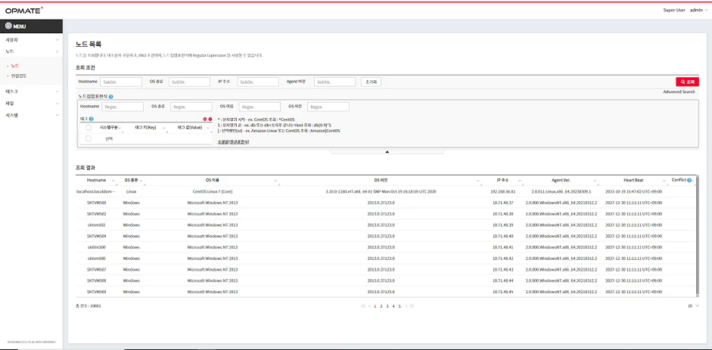Open help icon beside 태그 label
The image size is (712, 350).
pyautogui.click(x=92, y=119)
